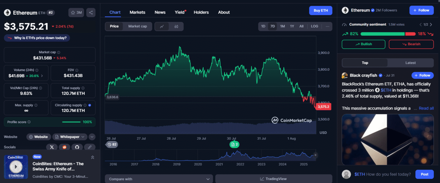Open the Reddit social icon
Image resolution: width=440 pixels, height=183 pixels.
click(64, 147)
